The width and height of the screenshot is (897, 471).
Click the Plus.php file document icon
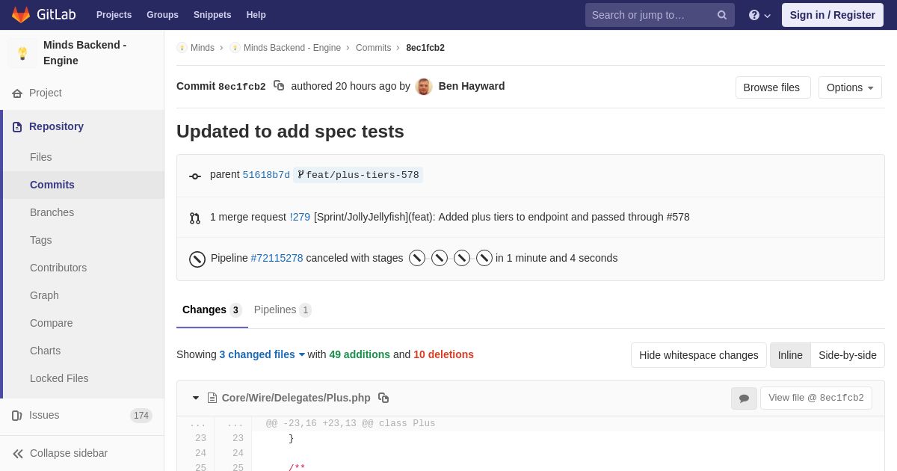pyautogui.click(x=212, y=398)
